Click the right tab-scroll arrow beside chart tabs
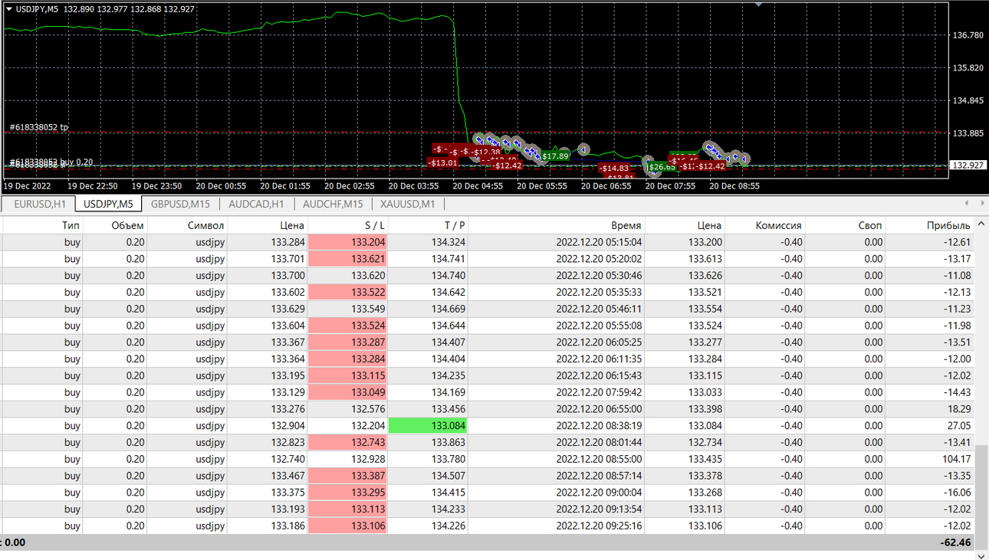Image resolution: width=989 pixels, height=560 pixels. pos(981,203)
